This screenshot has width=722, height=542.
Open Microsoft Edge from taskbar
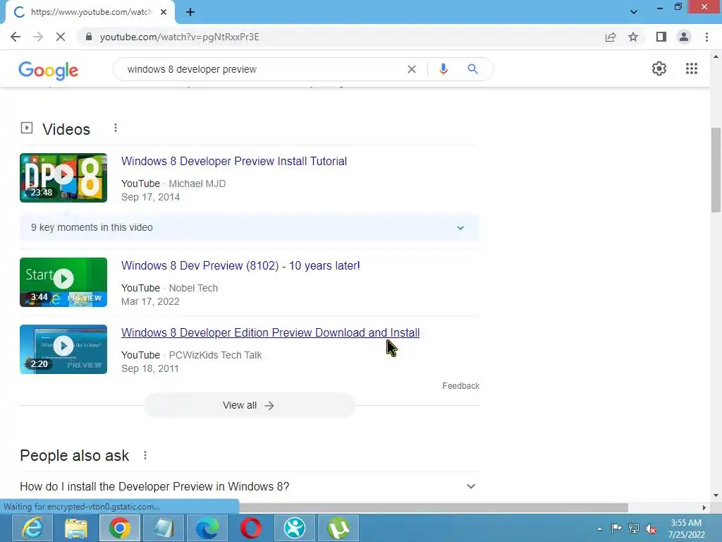click(x=207, y=528)
